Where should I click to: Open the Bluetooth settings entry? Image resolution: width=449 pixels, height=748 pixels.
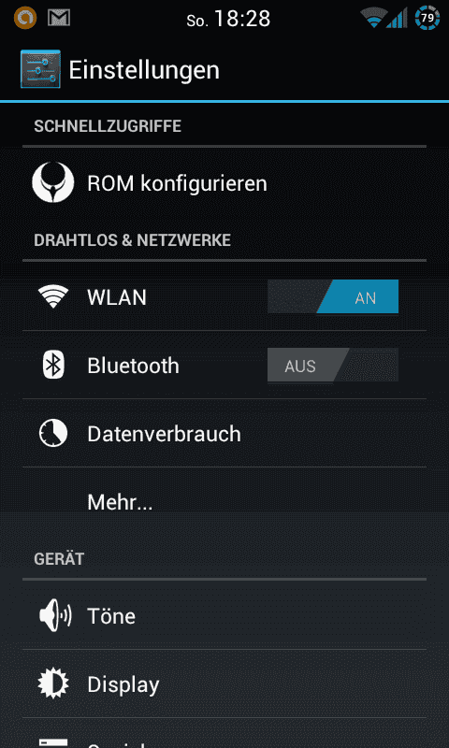coord(224,365)
